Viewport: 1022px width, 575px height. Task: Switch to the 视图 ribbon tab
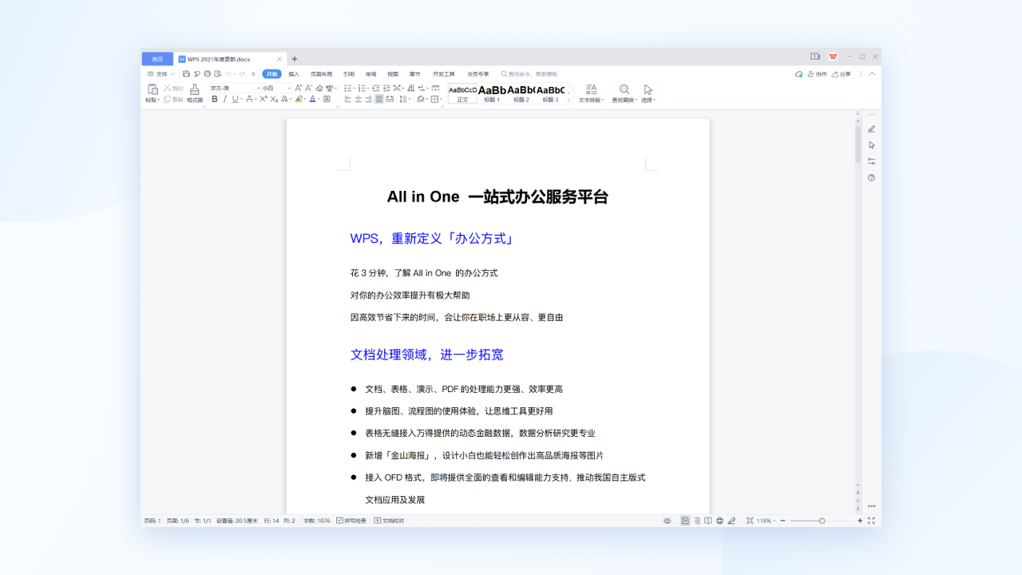393,73
